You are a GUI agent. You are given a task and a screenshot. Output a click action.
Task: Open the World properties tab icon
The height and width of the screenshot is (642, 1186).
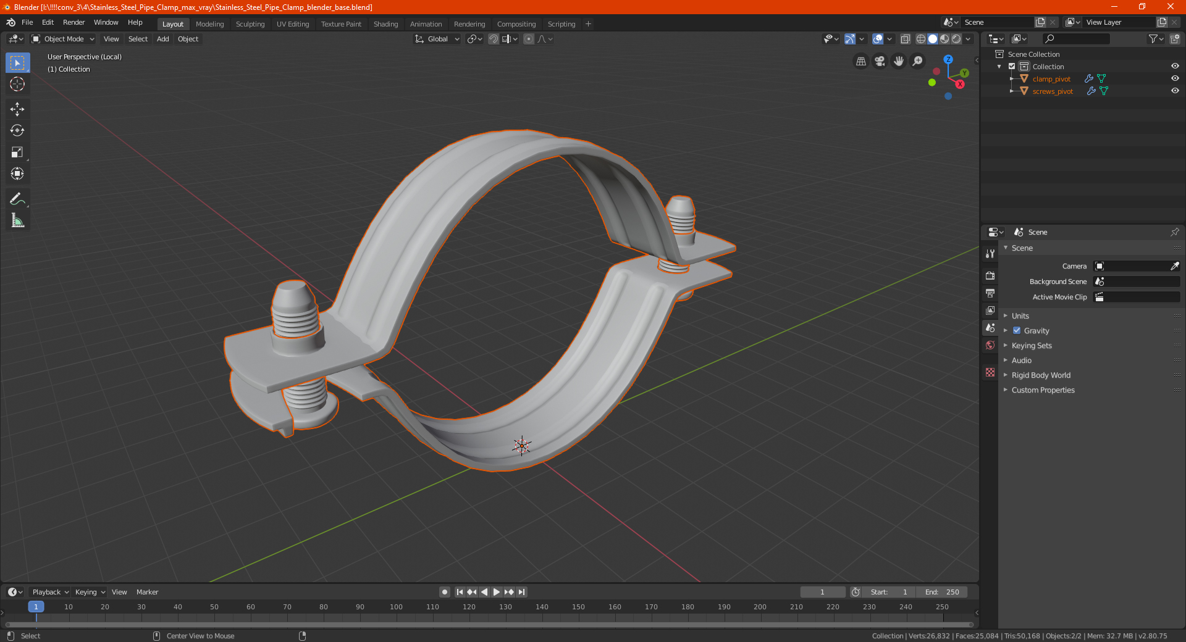pyautogui.click(x=990, y=345)
